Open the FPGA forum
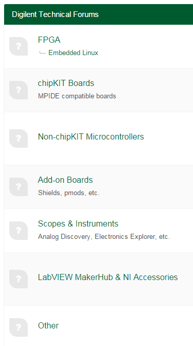The width and height of the screenshot is (193, 346). coord(49,40)
